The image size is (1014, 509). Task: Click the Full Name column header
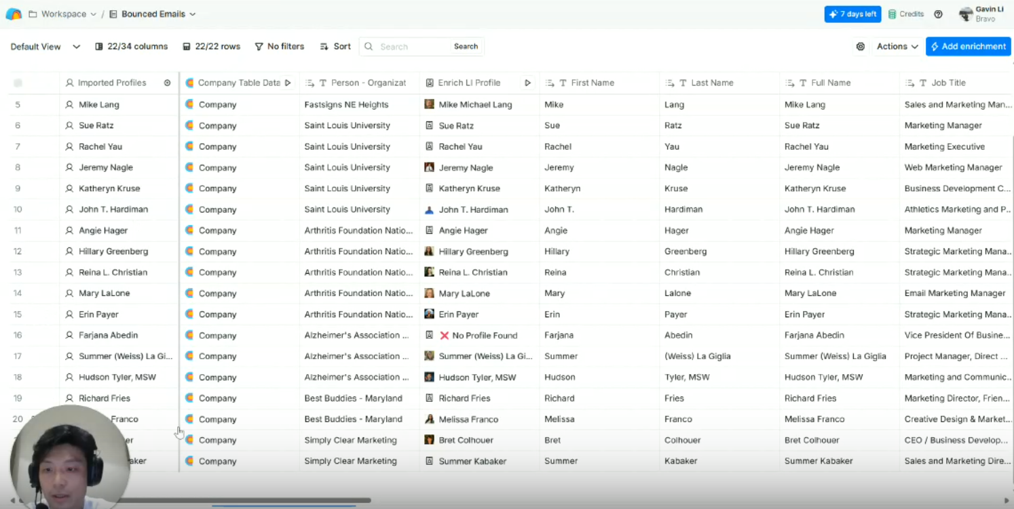point(840,83)
